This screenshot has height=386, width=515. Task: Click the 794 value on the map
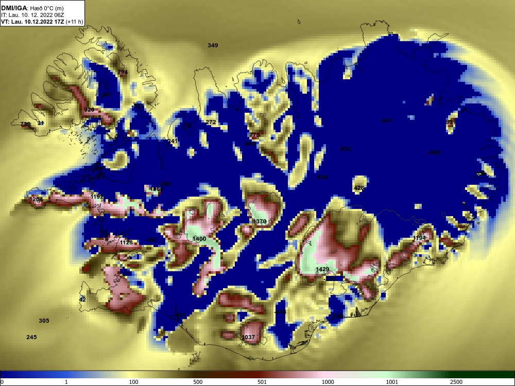[x=123, y=72]
